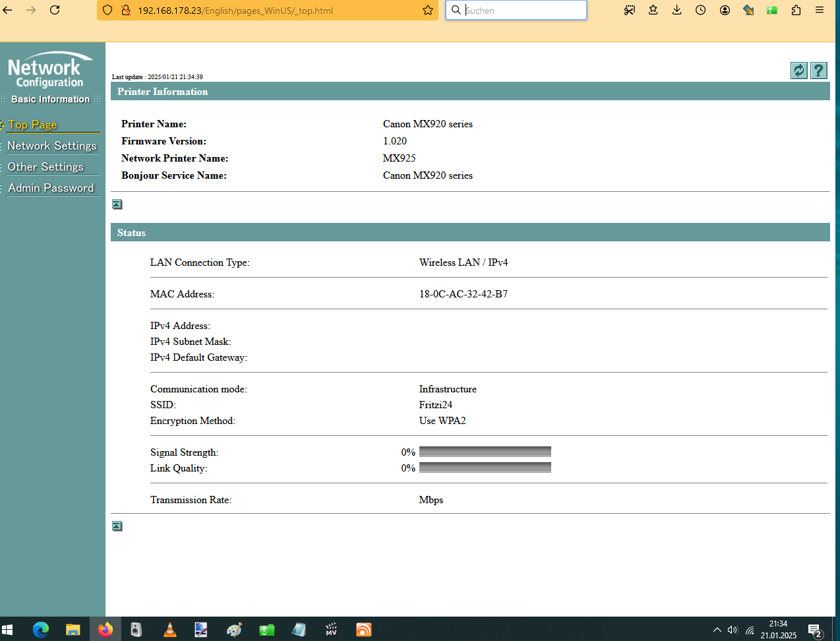Open the Firefox account icon
Viewport: 840px width, 641px height.
pos(725,10)
